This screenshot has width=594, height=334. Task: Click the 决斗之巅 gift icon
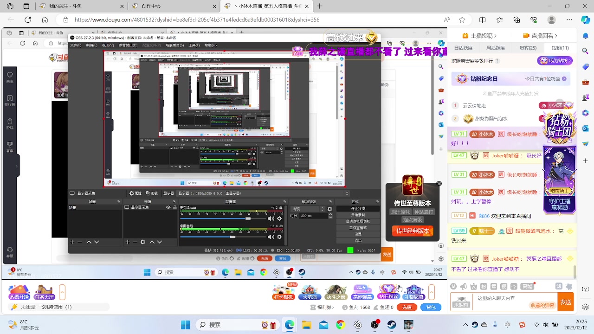[x=336, y=292]
